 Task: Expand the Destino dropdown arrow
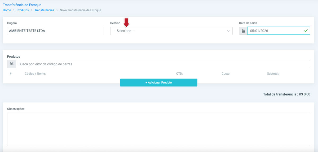pos(229,31)
